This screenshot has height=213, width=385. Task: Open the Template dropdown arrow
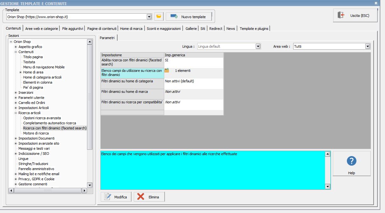(149, 17)
